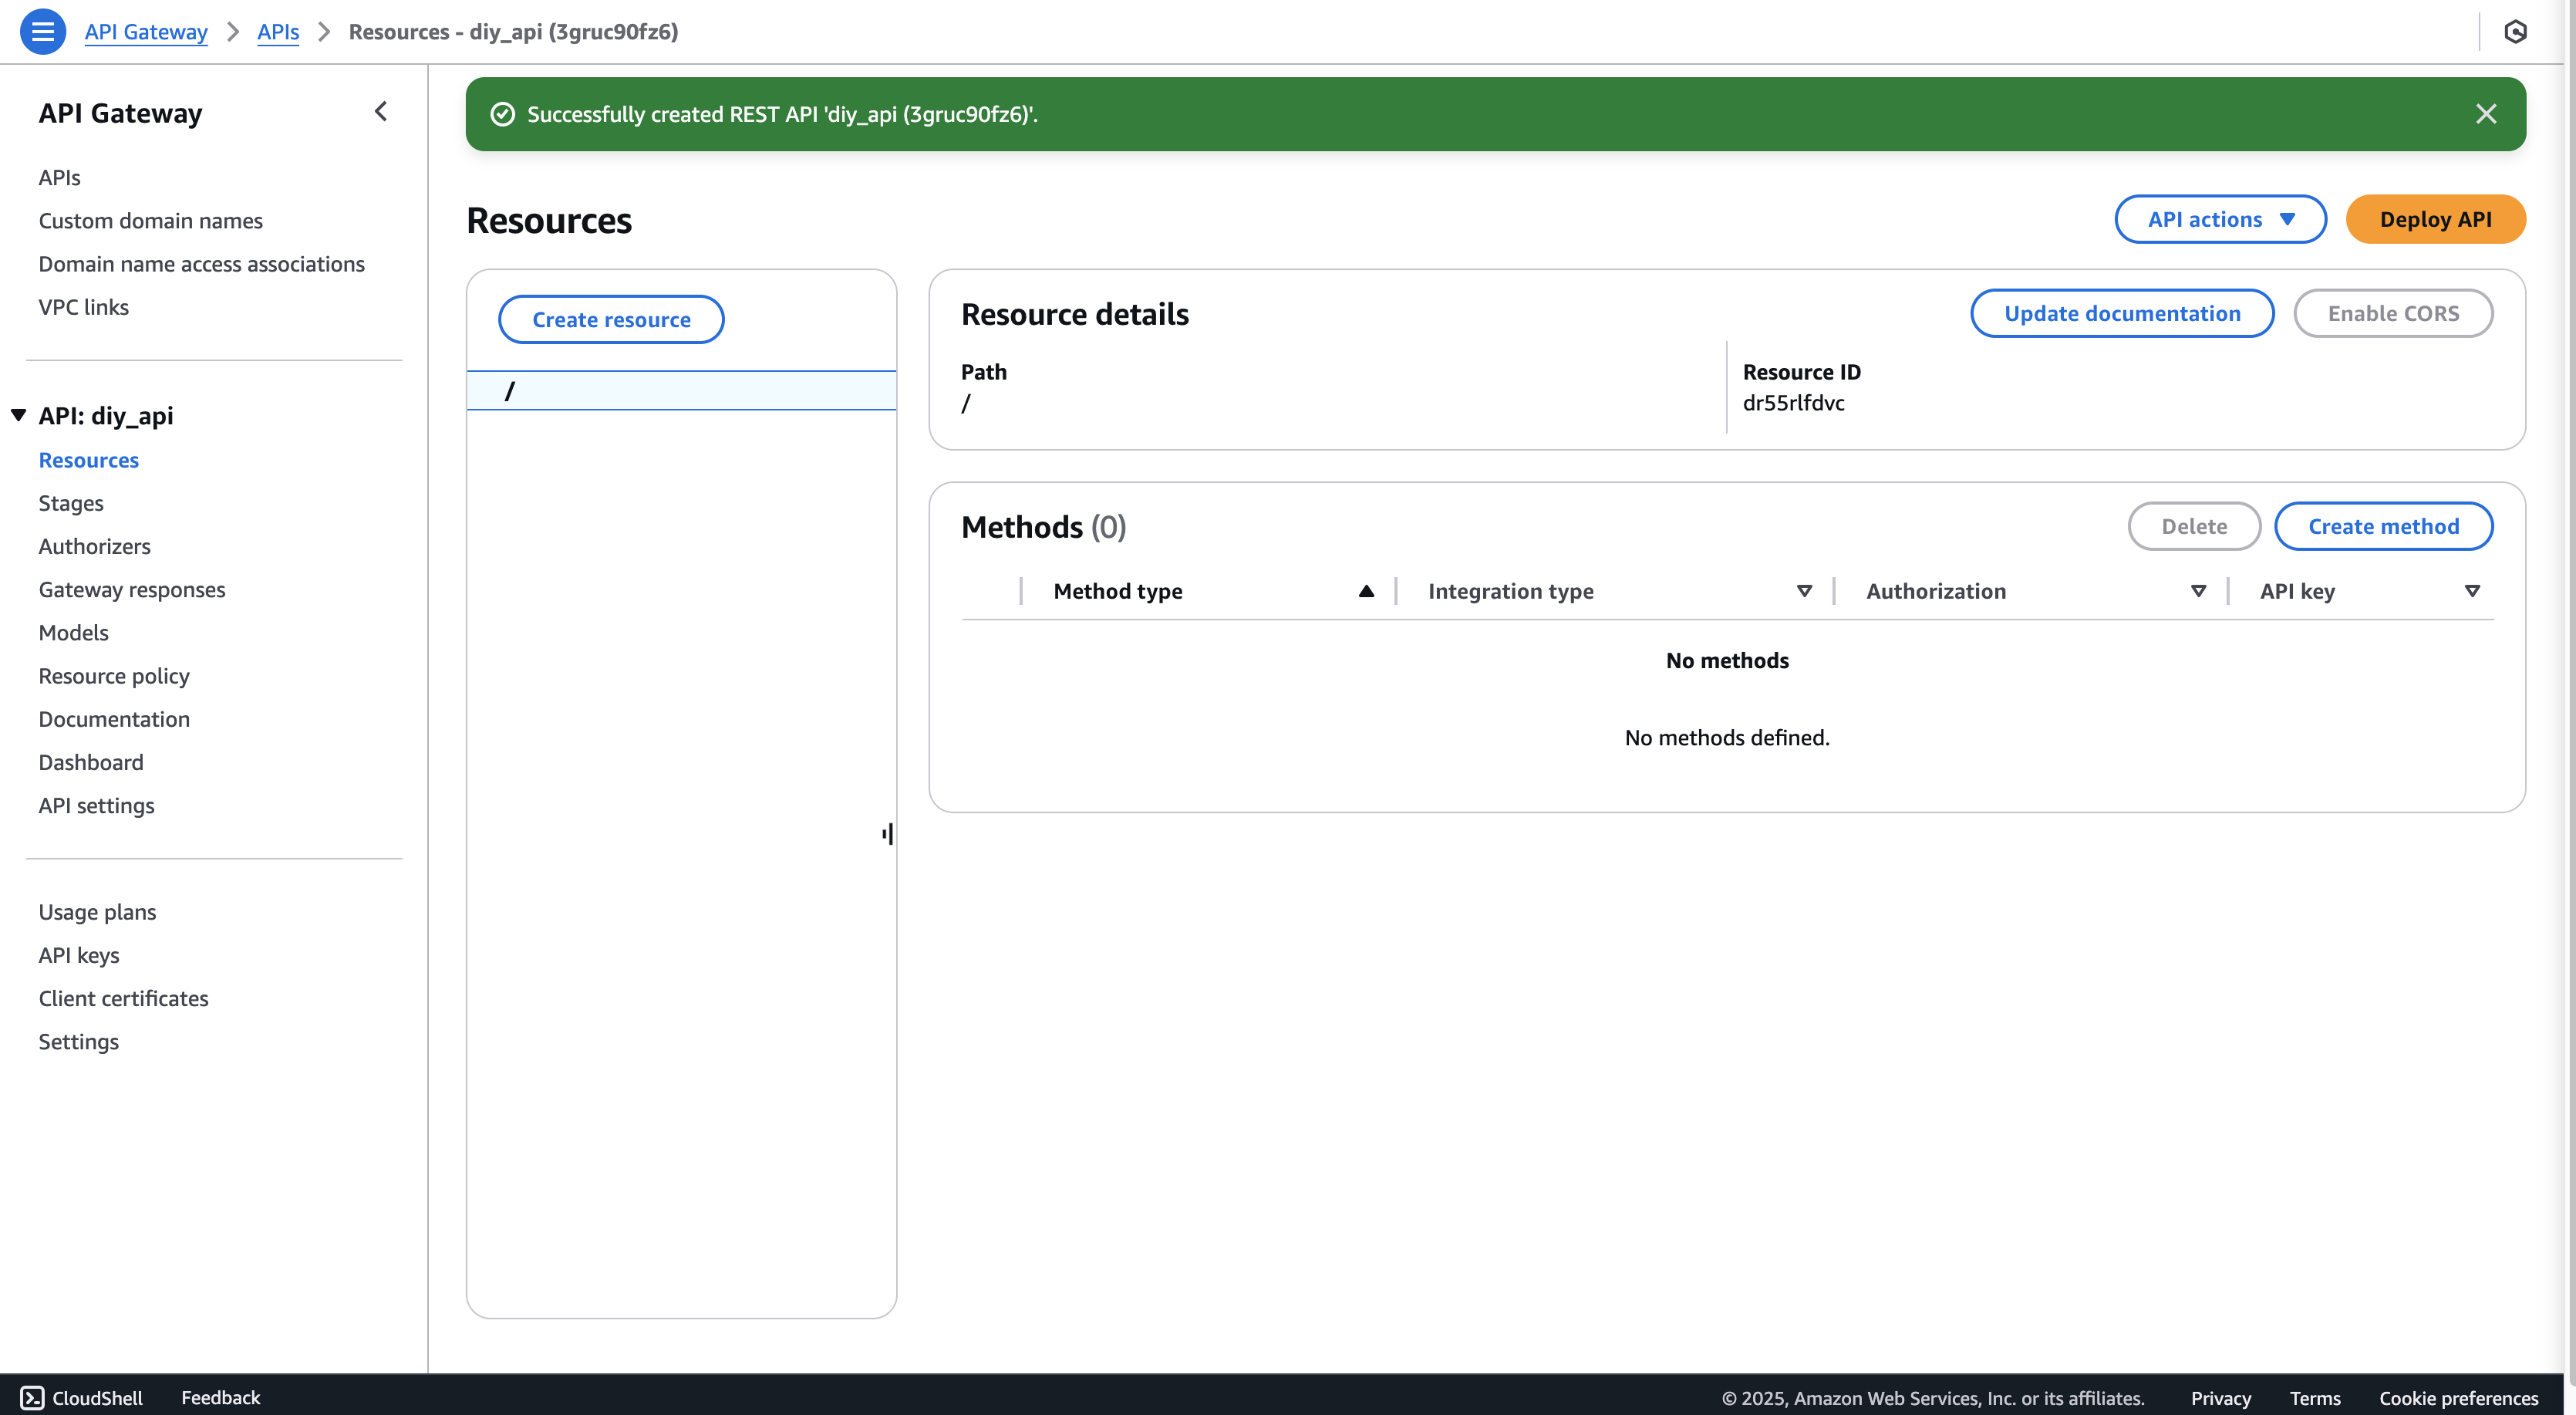Click the panel resize handle icon
The image size is (2576, 1415).
[x=888, y=833]
